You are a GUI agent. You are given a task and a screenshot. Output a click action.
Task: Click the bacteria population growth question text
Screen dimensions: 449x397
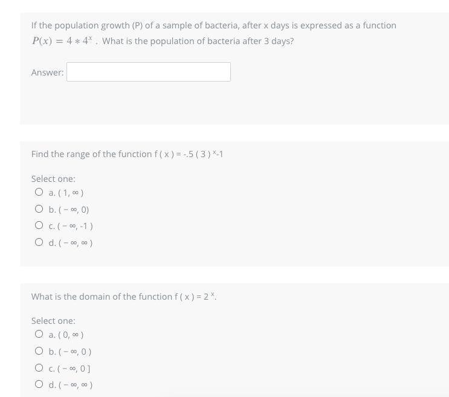[x=213, y=25]
